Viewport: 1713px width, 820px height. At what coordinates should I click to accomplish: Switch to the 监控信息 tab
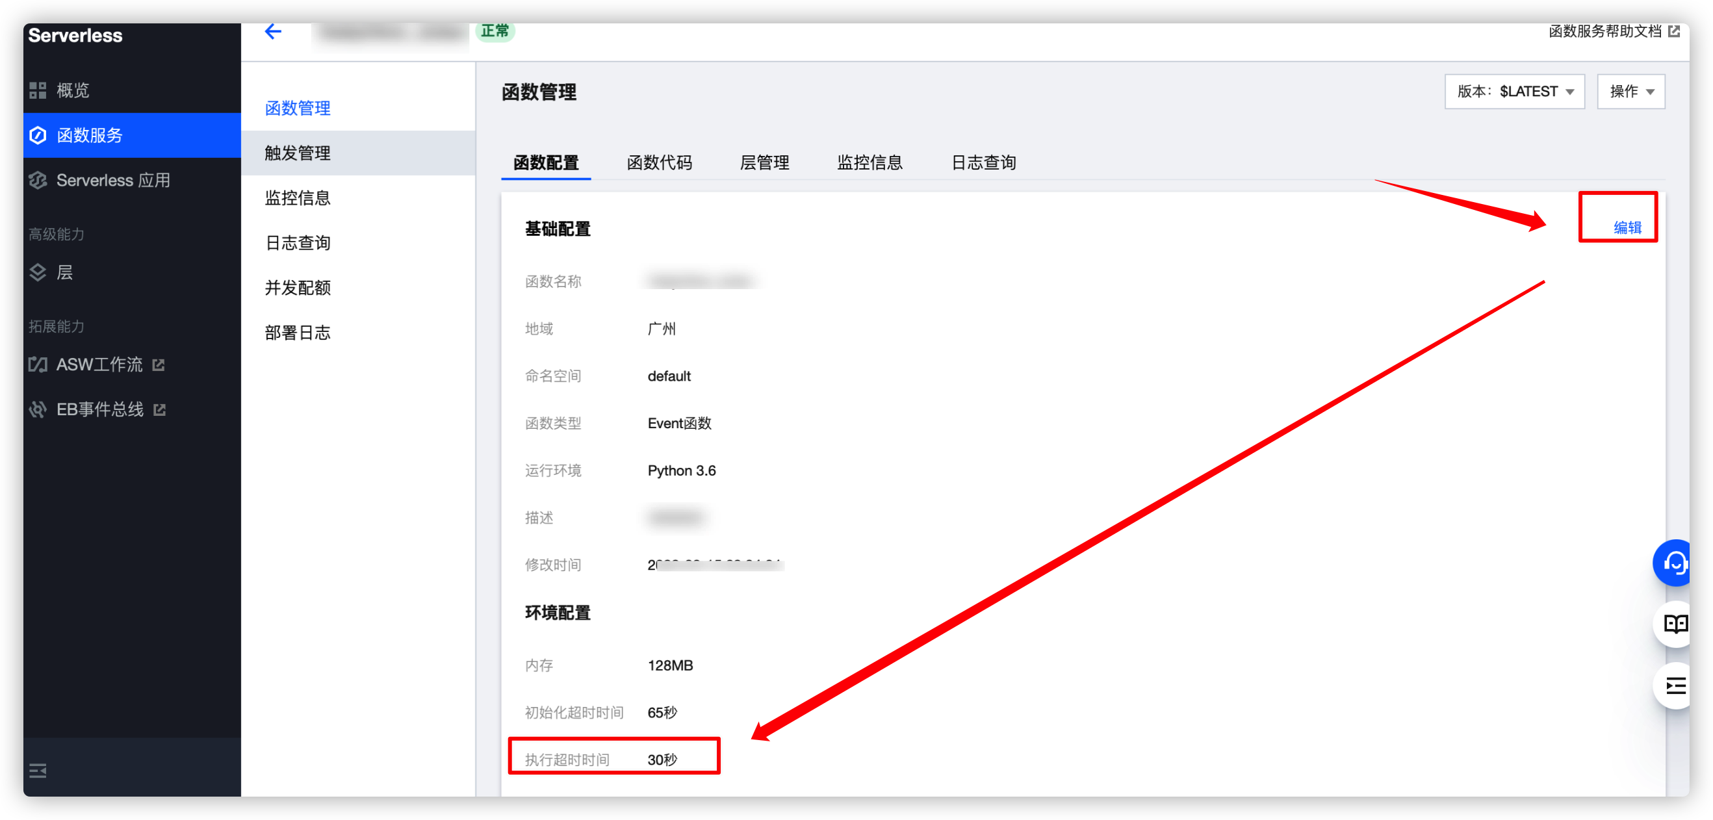(x=870, y=162)
